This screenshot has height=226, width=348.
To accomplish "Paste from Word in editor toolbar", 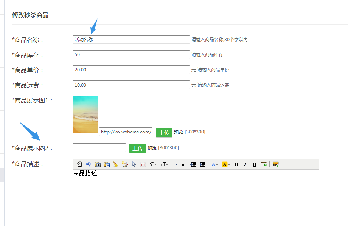I will coord(107,164).
